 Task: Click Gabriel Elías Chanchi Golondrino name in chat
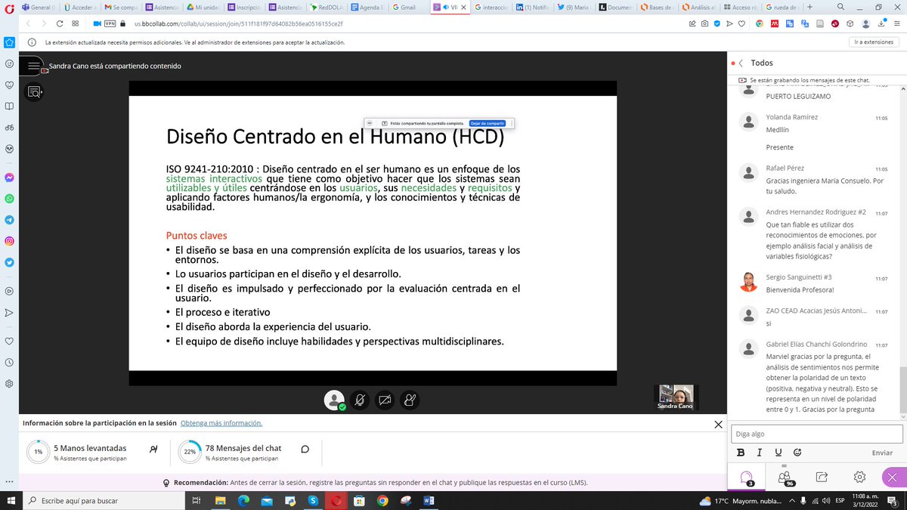[x=816, y=344]
